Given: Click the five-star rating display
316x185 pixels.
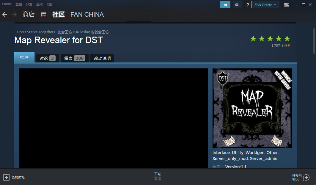Looking at the screenshot, I should coord(270,39).
